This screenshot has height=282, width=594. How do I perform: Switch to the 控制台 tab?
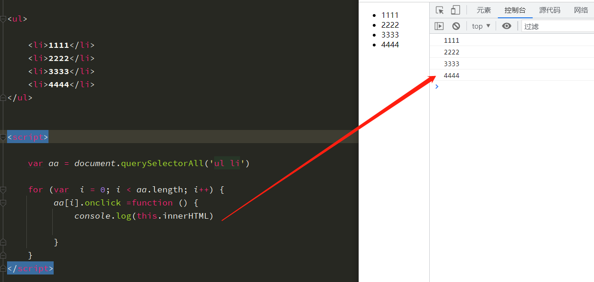pos(515,10)
